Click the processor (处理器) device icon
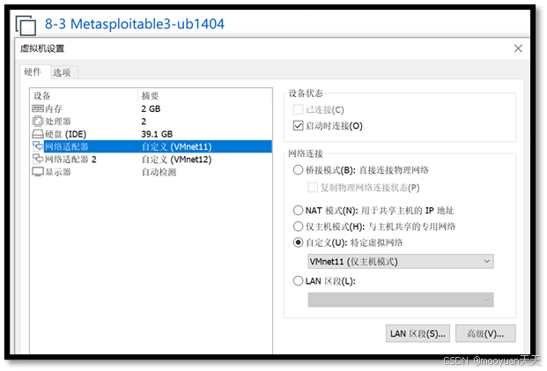 pos(37,122)
